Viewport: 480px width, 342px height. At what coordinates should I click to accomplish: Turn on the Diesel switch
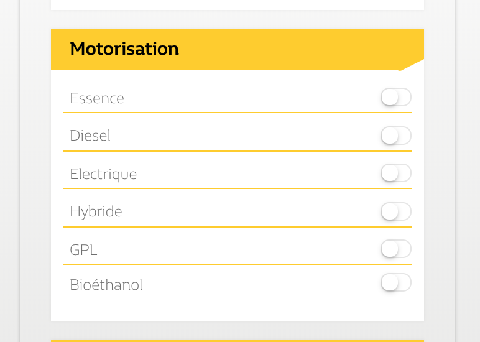click(x=396, y=136)
